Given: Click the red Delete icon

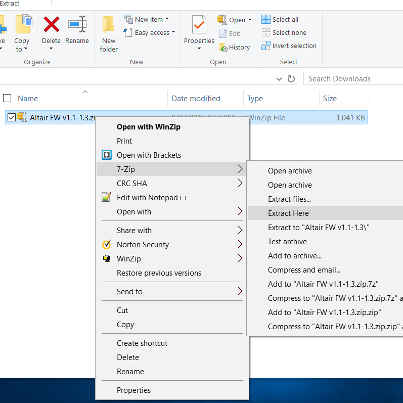Looking at the screenshot, I should pos(52,24).
